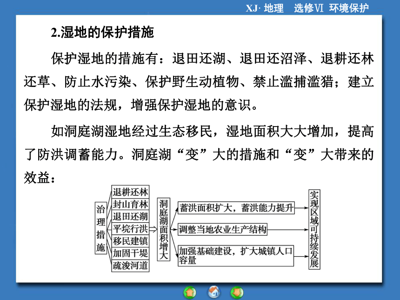Click line starting '了防洪调蓄能力'
This screenshot has height=300, width=400.
pyautogui.click(x=199, y=154)
